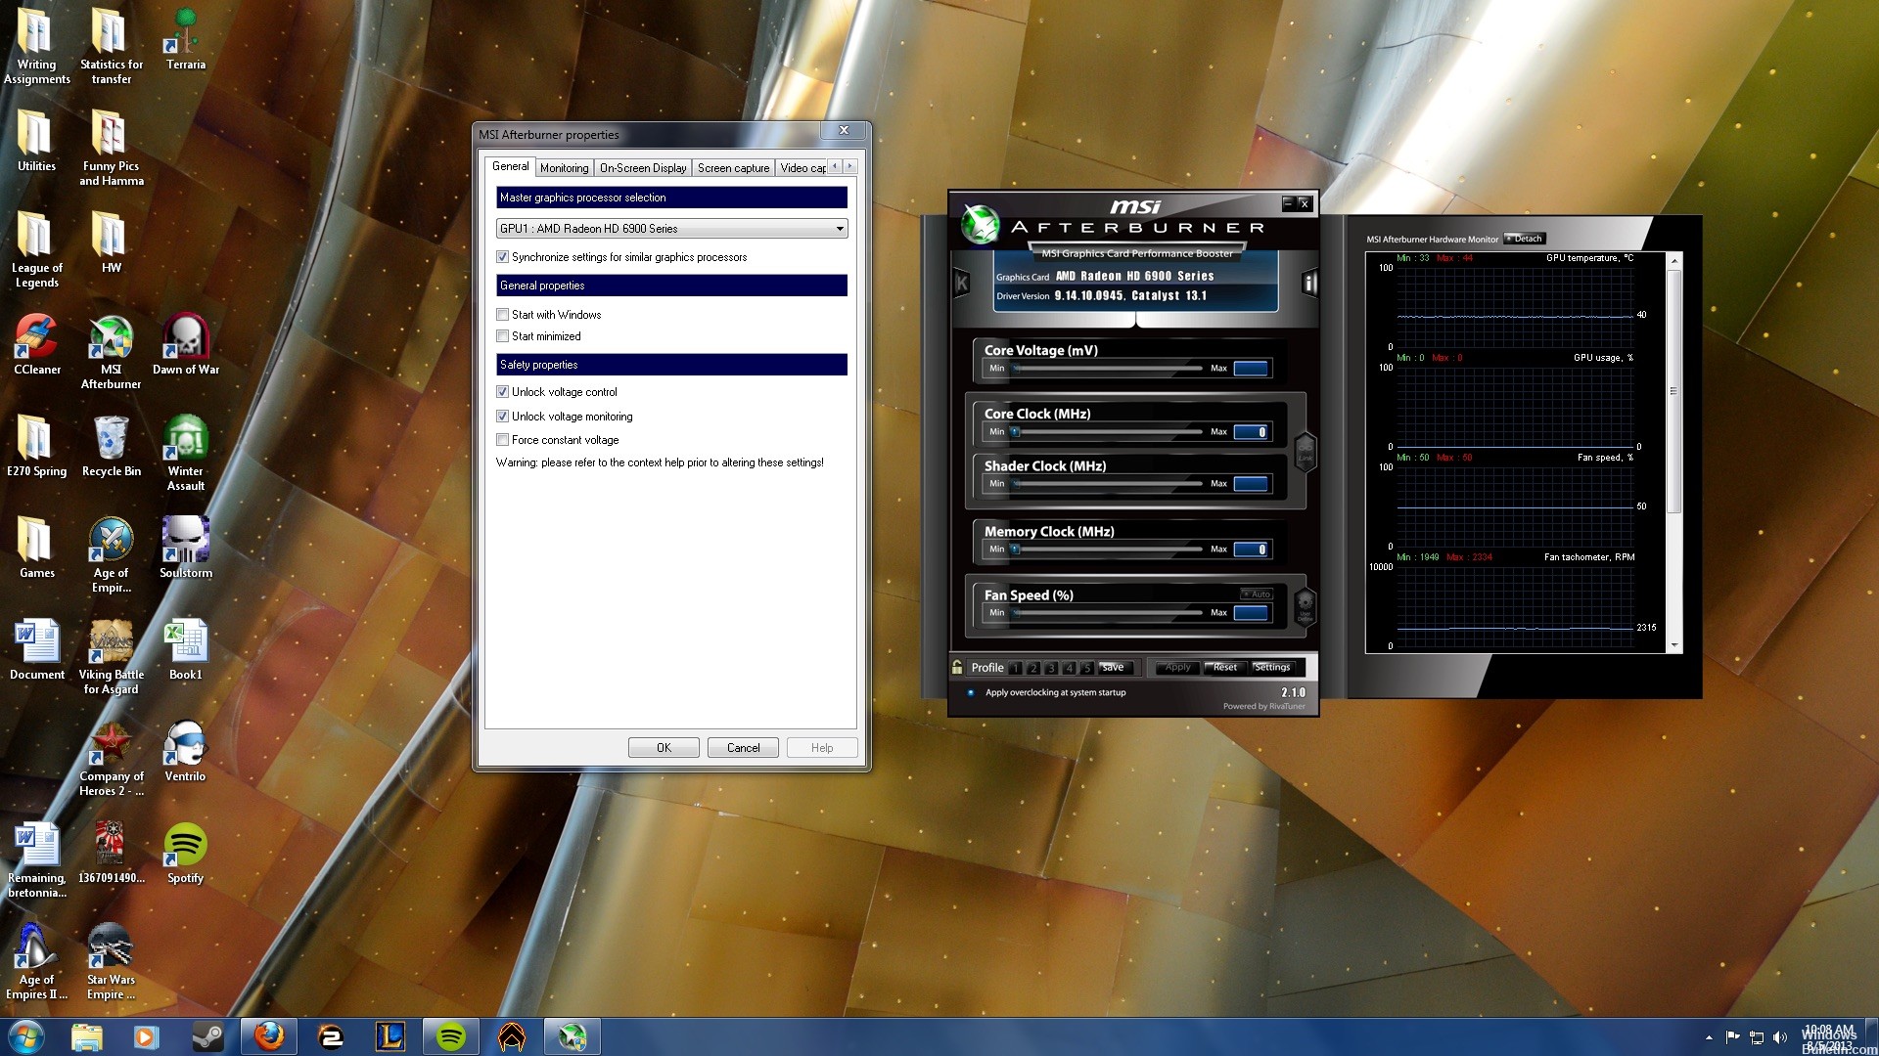Image resolution: width=1879 pixels, height=1056 pixels.
Task: Select the Soulstorm desktop icon
Action: pyautogui.click(x=186, y=549)
